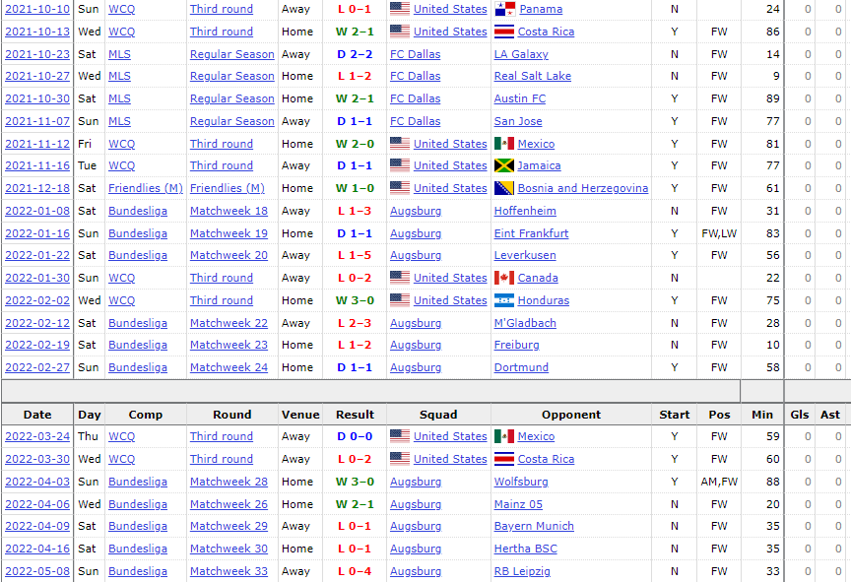Sort table by the Date column header
Image resolution: width=851 pixels, height=582 pixels.
[37, 415]
